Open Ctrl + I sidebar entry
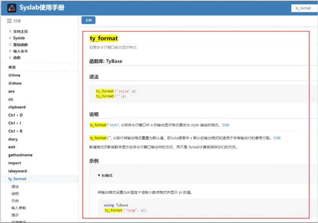318x223 pixels. [x=15, y=123]
